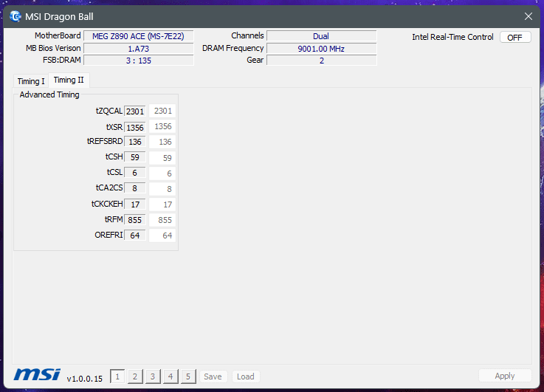Select profile slot 3
The width and height of the screenshot is (544, 392).
153,376
